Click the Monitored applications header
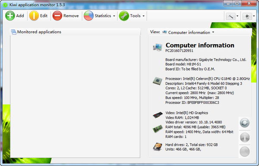Screen dimensions: 259x166 coord(39,32)
